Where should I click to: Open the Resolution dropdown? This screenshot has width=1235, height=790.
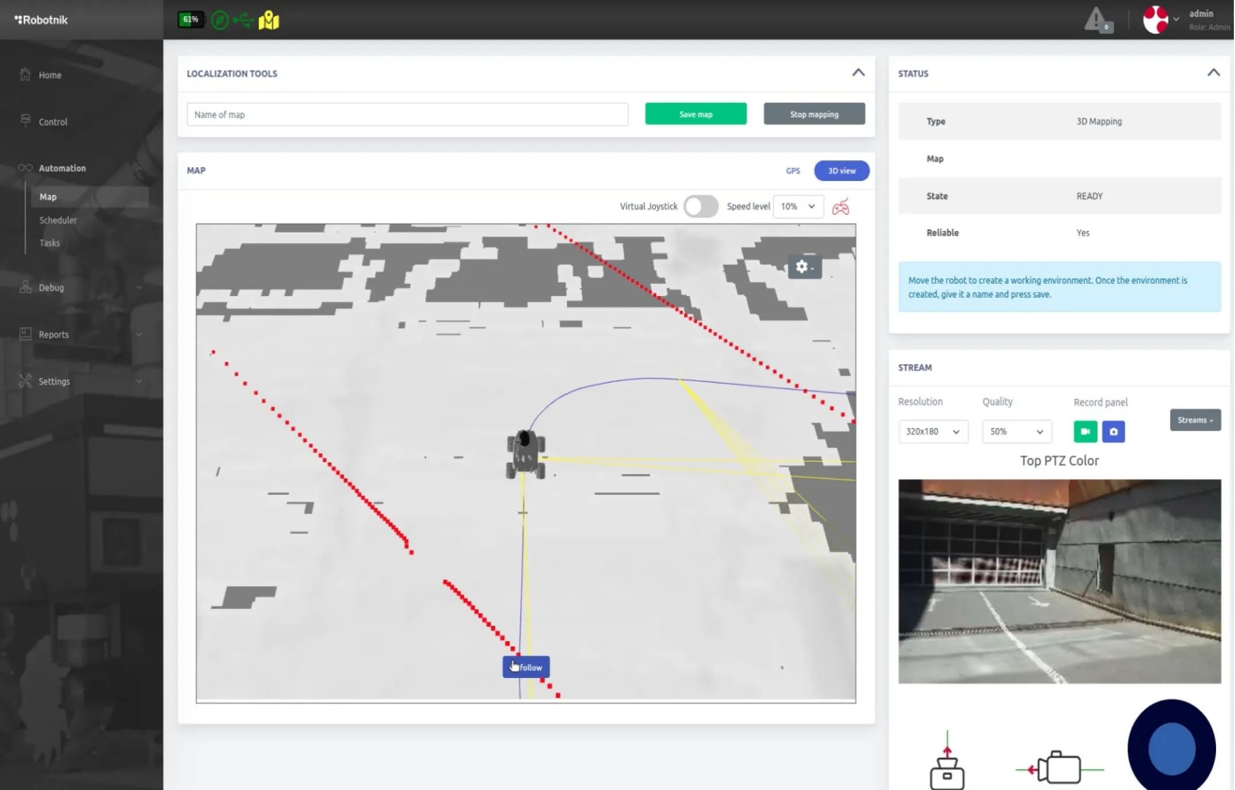click(932, 431)
